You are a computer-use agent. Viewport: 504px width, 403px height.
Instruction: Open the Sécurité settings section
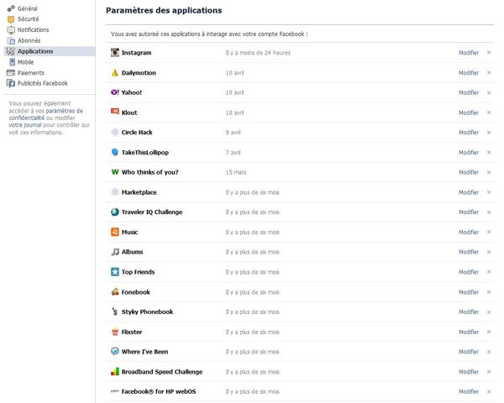[28, 19]
